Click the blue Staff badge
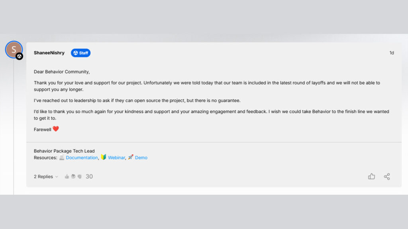 tap(80, 53)
